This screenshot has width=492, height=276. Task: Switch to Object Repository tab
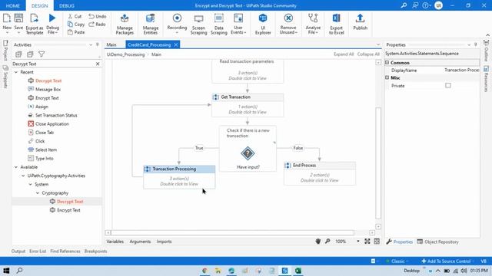[x=437, y=242]
